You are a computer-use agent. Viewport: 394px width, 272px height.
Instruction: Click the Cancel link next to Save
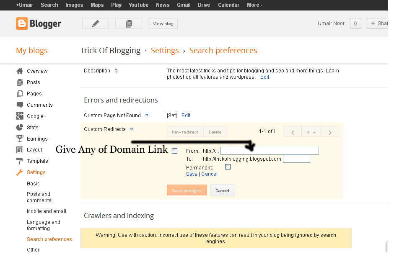click(209, 174)
